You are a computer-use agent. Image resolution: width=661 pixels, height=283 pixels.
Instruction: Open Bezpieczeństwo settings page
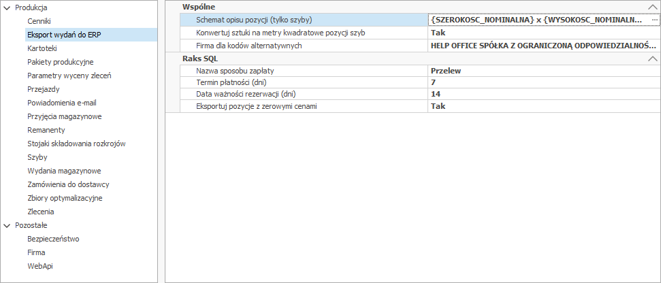[x=53, y=239]
